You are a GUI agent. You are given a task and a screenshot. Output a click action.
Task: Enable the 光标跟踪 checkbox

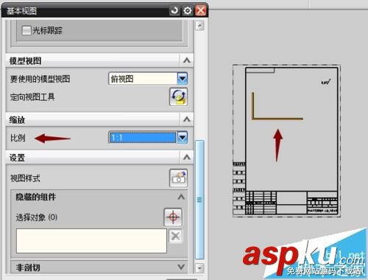click(26, 31)
